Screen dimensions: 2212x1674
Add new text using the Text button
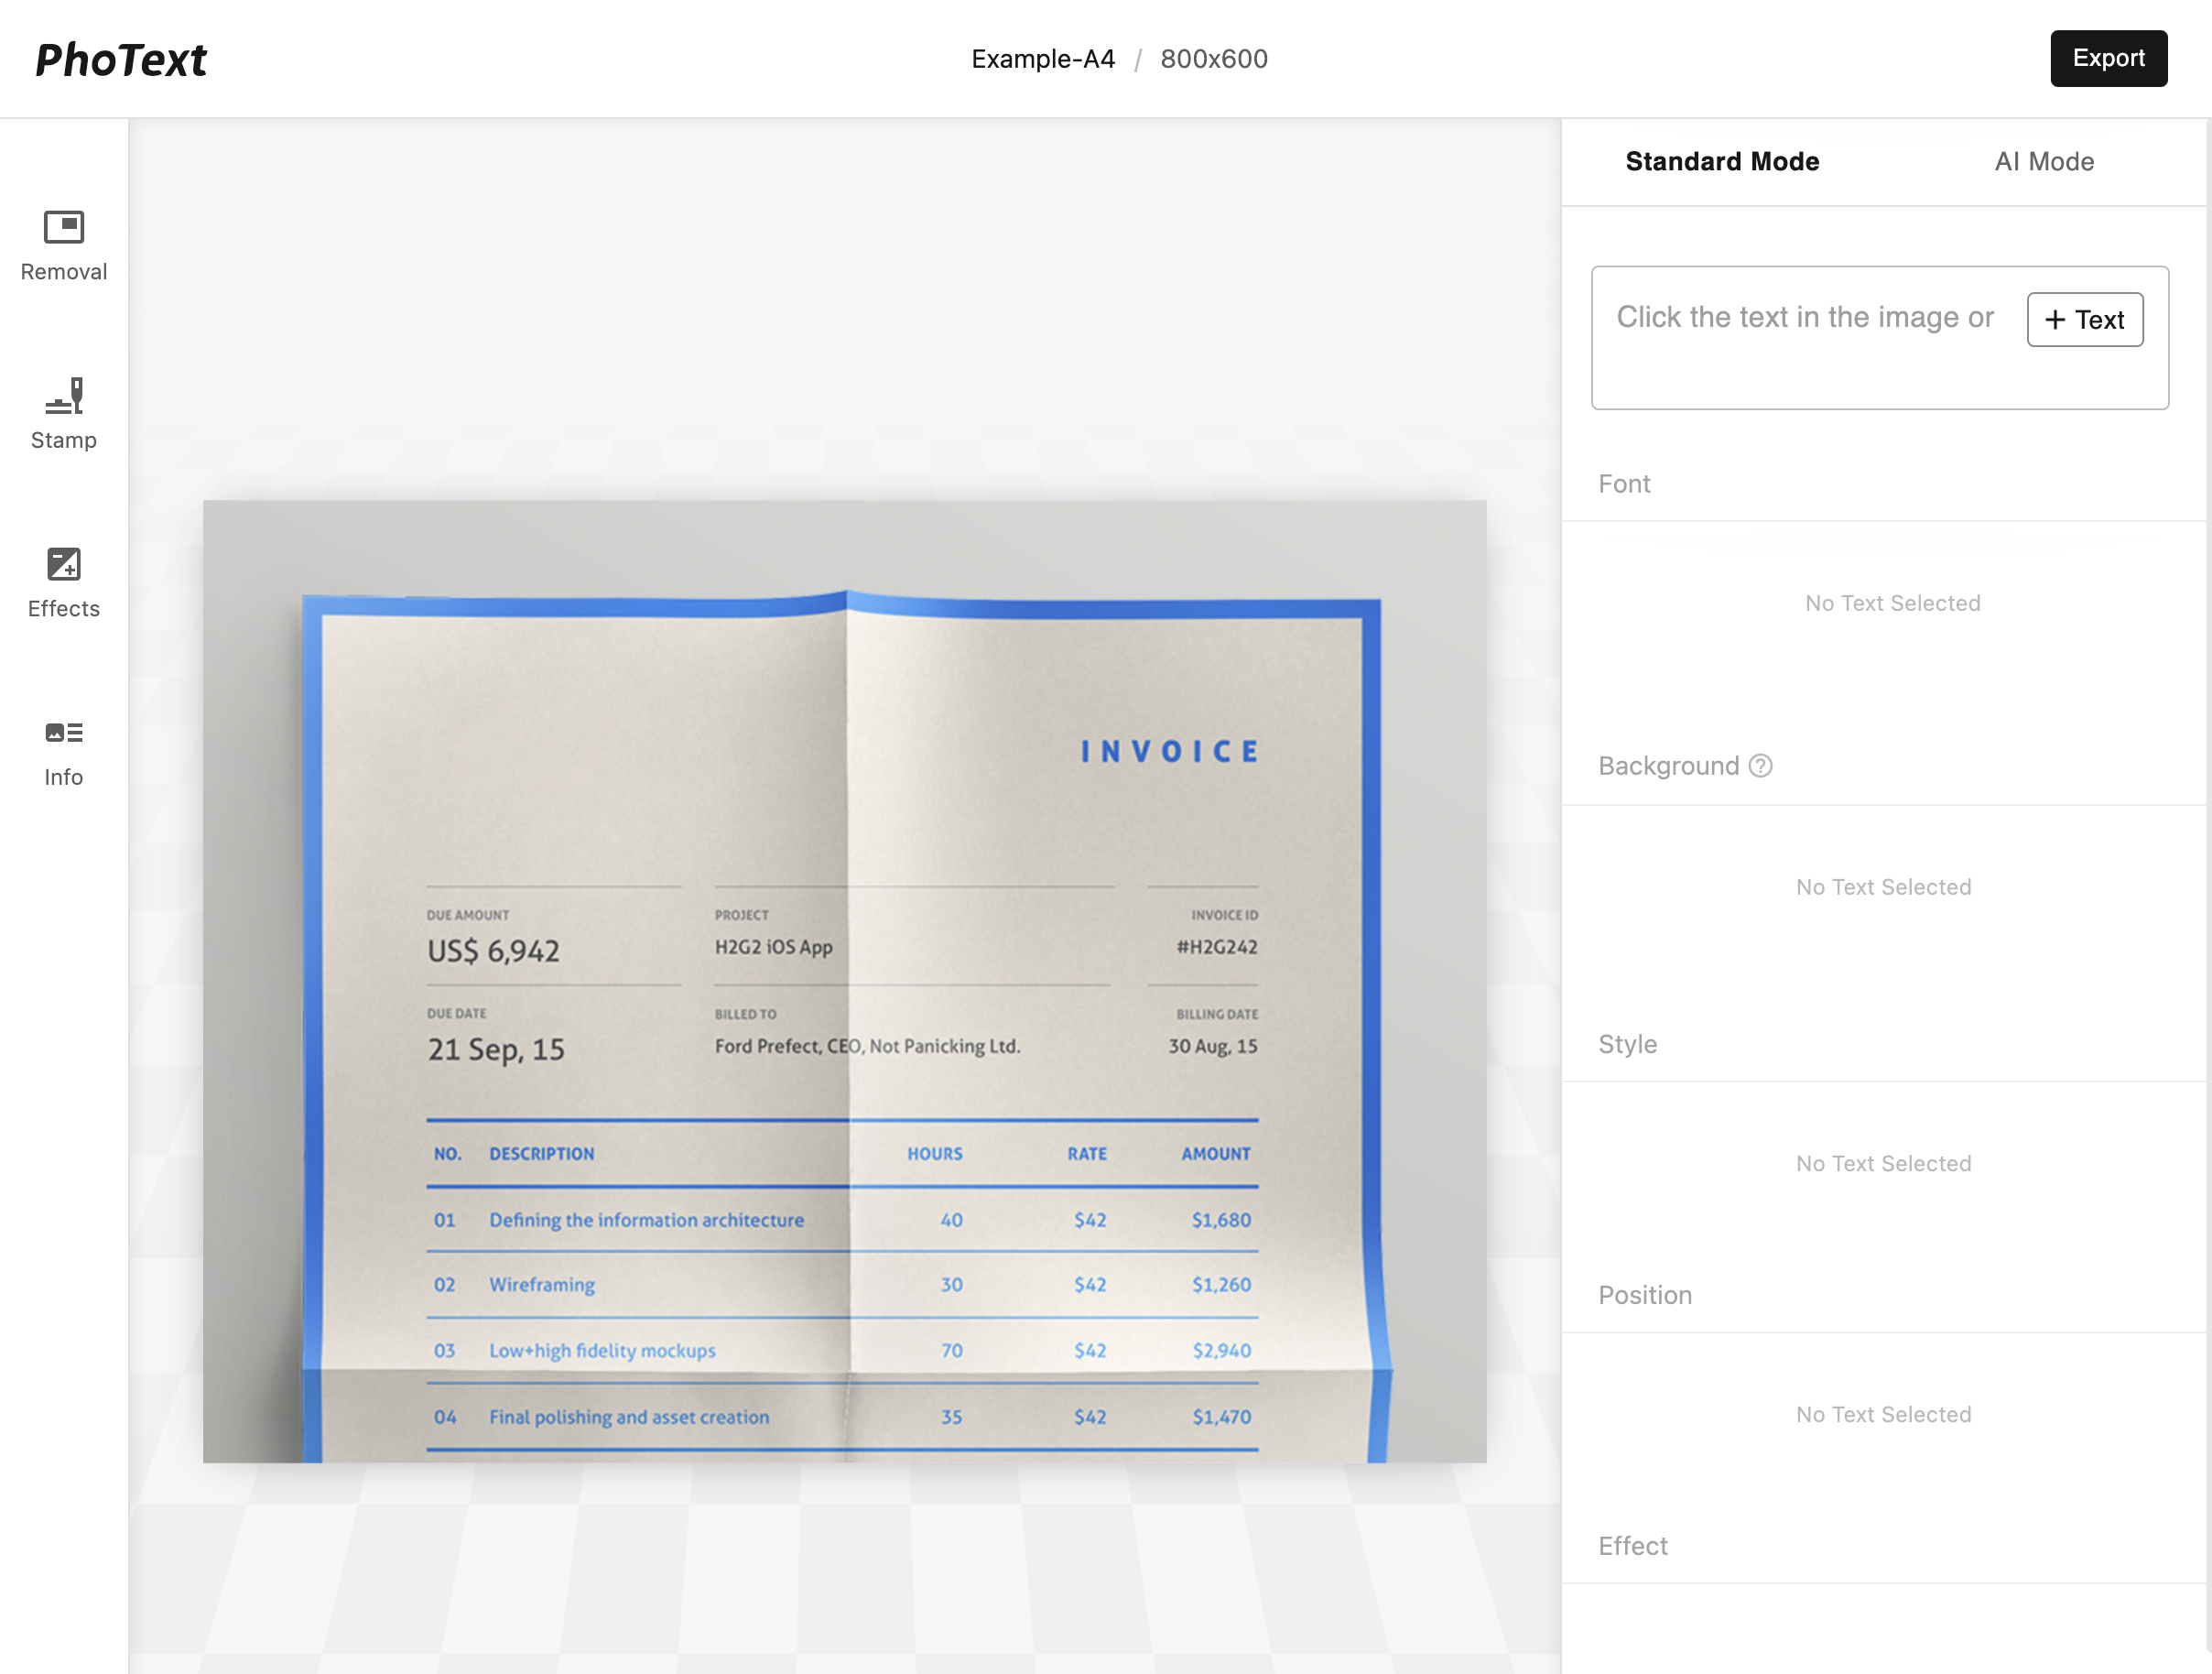click(2084, 319)
